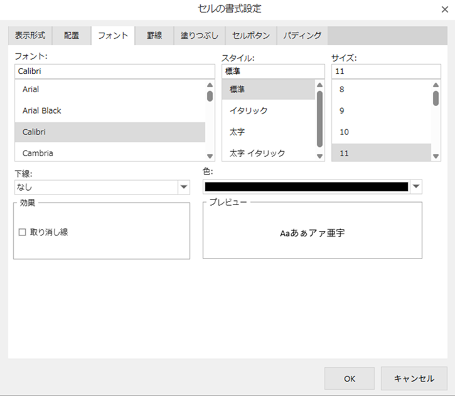
Task: Open the 下線 underline dropdown
Action: [x=183, y=187]
